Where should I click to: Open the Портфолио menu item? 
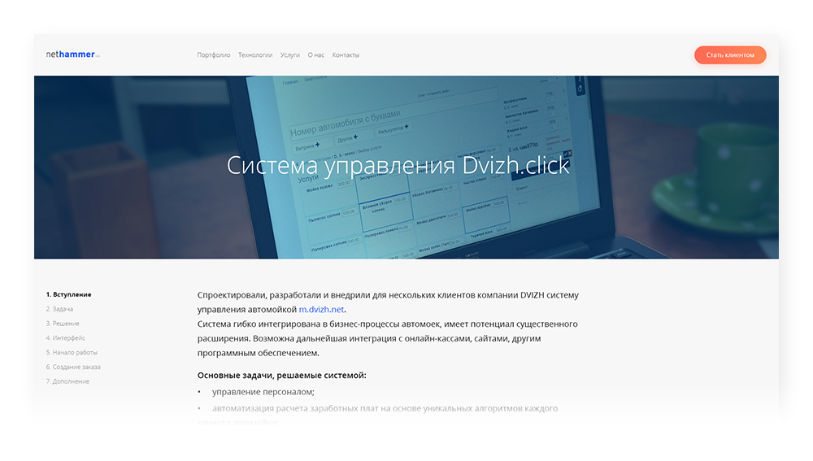coord(214,55)
